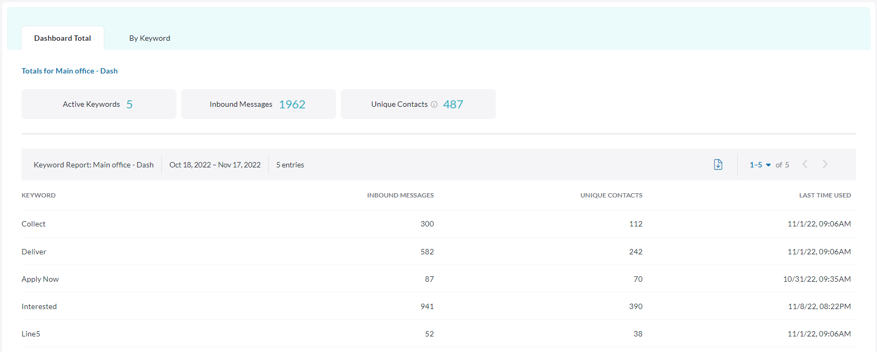Go to the previous page of entries

(x=805, y=165)
